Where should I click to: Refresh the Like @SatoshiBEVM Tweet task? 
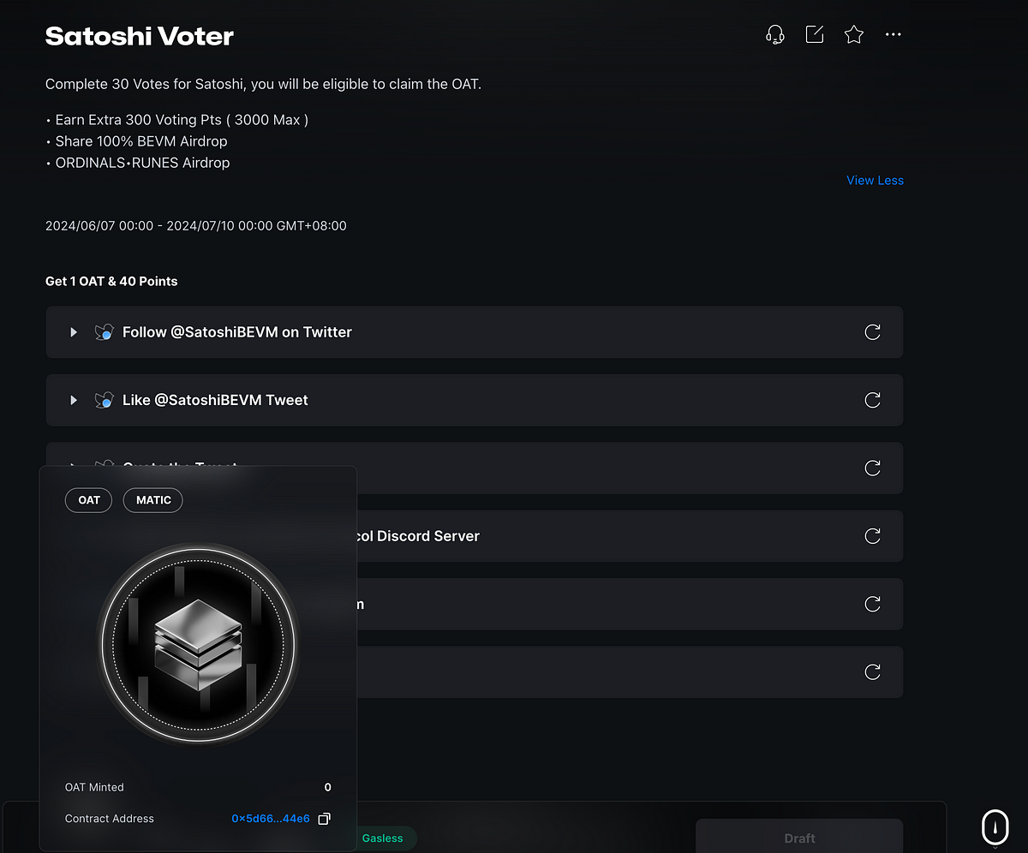[x=872, y=400]
